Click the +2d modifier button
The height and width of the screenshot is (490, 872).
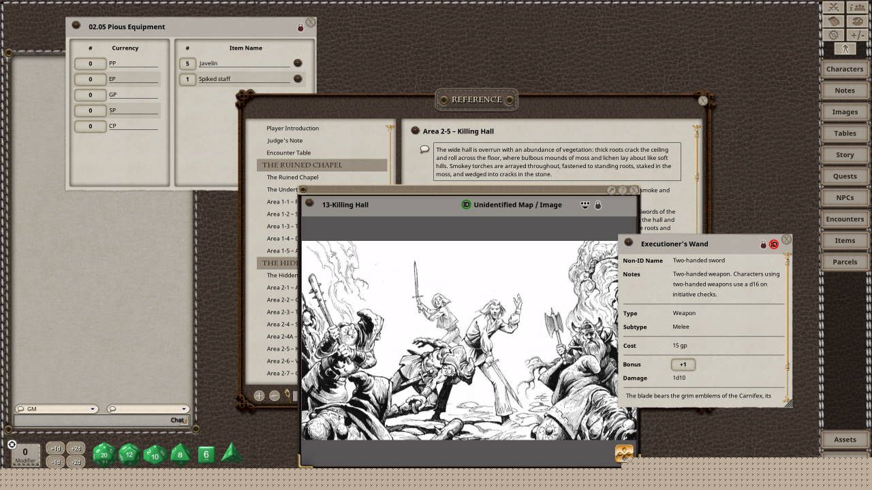tap(76, 448)
